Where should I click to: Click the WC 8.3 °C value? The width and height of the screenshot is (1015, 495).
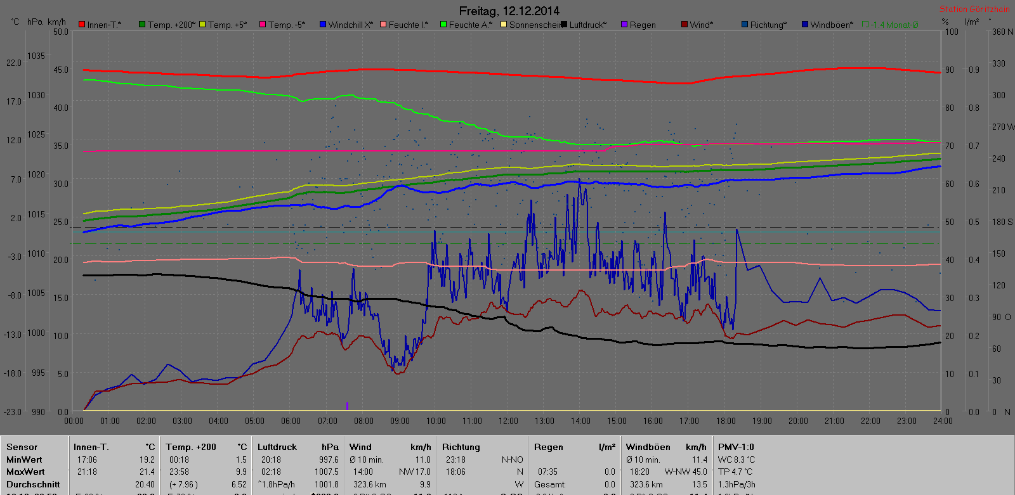(737, 460)
